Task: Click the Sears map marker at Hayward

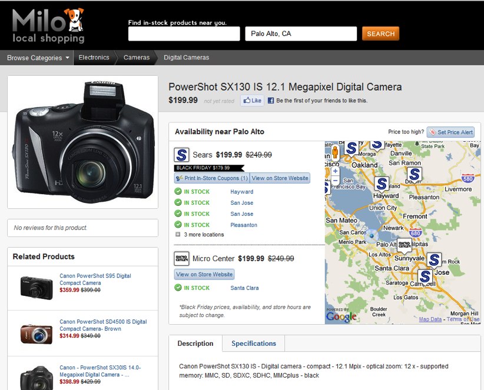Action: point(382,185)
